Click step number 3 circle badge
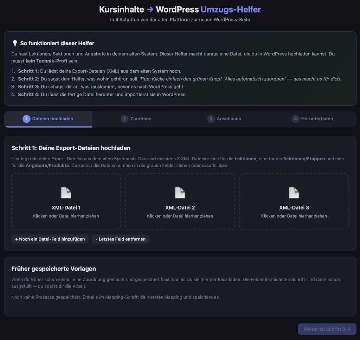Viewport: 360px width, 340px height. click(211, 119)
